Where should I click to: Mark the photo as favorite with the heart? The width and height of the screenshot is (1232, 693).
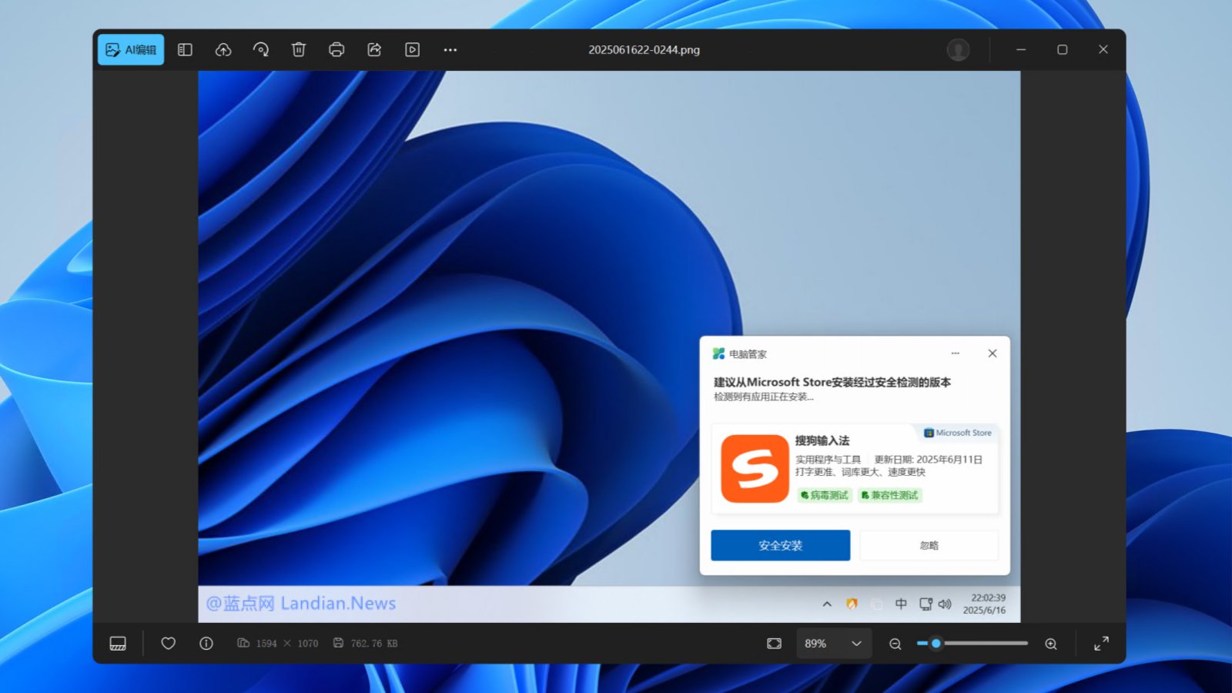168,644
